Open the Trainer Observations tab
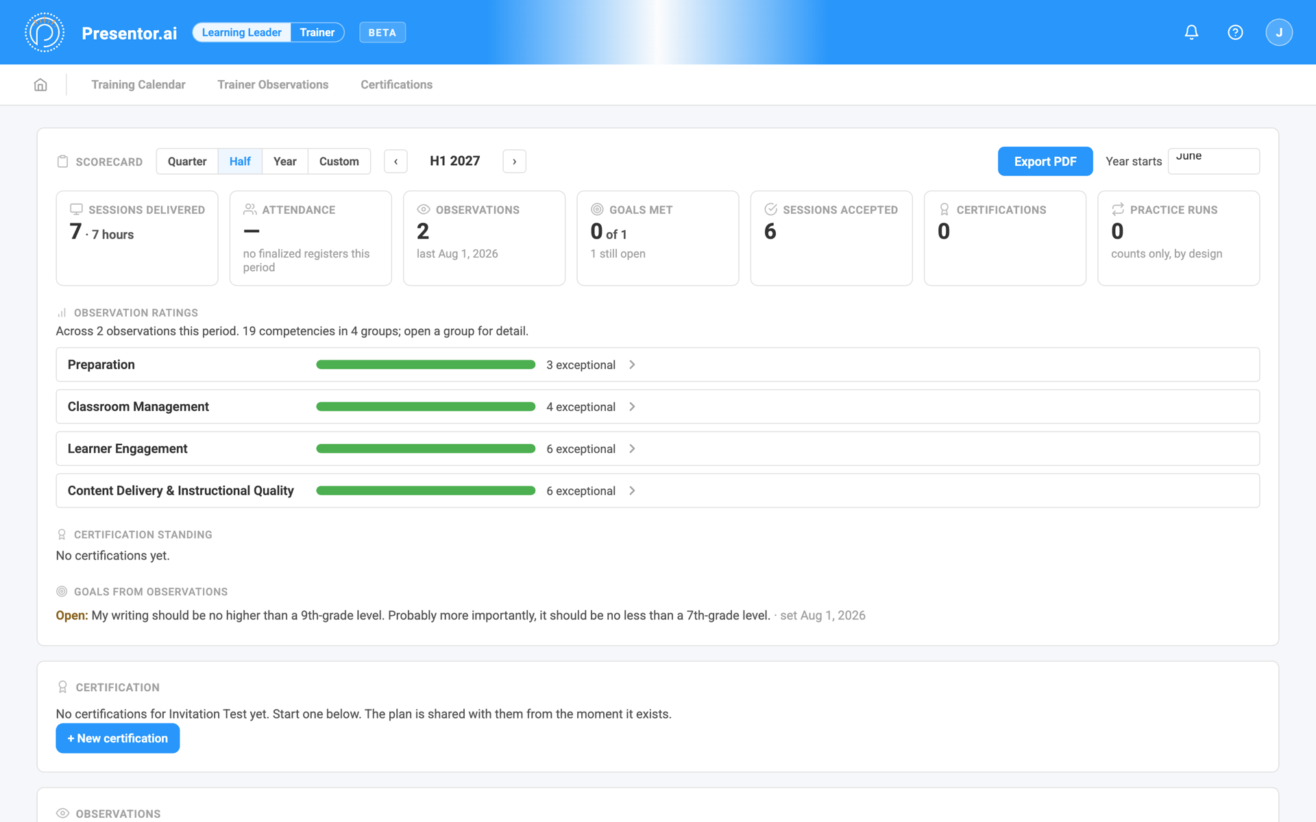This screenshot has width=1316, height=822. [x=273, y=84]
